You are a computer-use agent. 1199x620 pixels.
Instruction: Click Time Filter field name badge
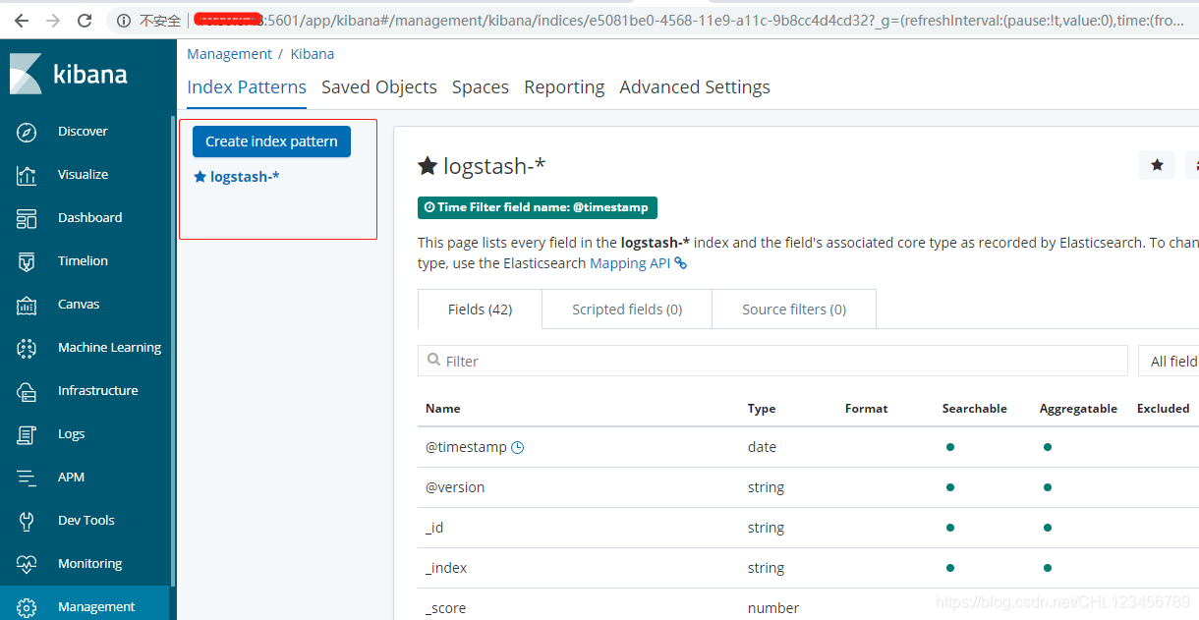(x=538, y=207)
